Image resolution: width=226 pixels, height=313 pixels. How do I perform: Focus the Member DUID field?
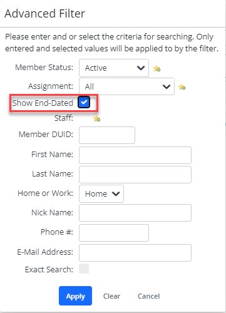click(107, 135)
